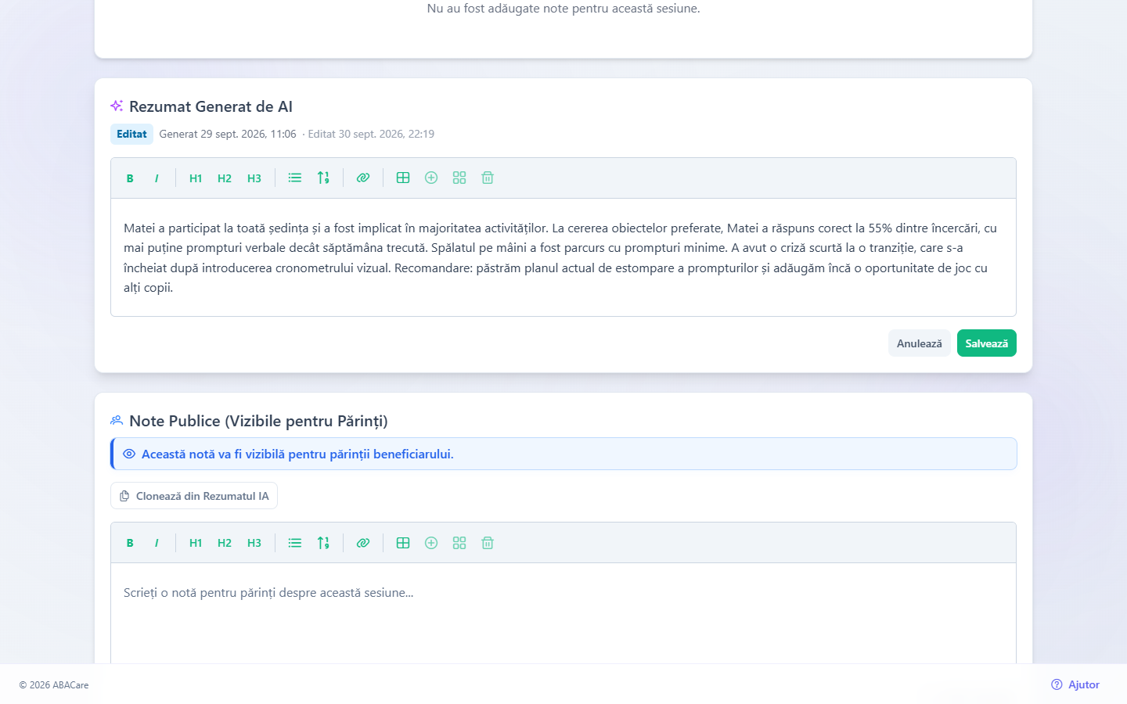This screenshot has width=1127, height=704.
Task: Cancel the summary edit with Anulează
Action: click(x=920, y=343)
